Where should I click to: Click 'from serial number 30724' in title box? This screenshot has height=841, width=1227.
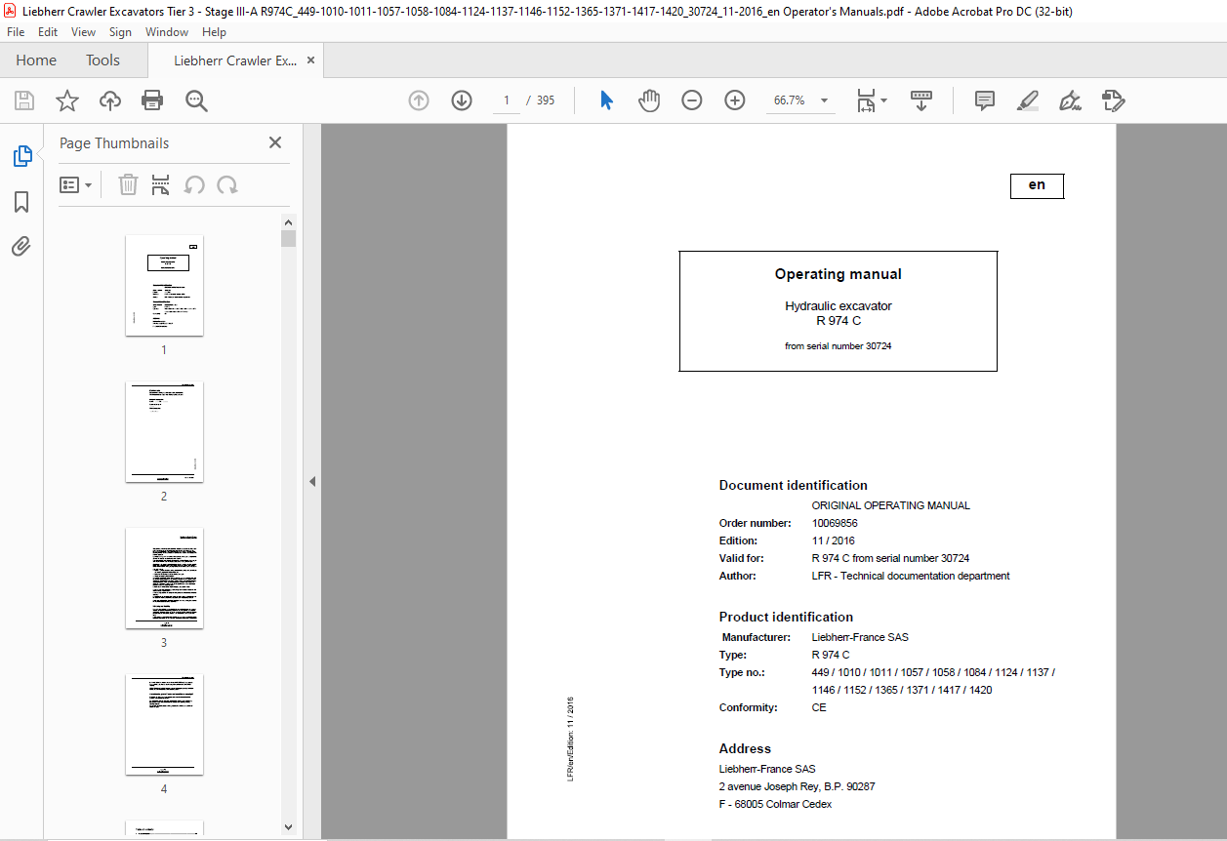(838, 346)
